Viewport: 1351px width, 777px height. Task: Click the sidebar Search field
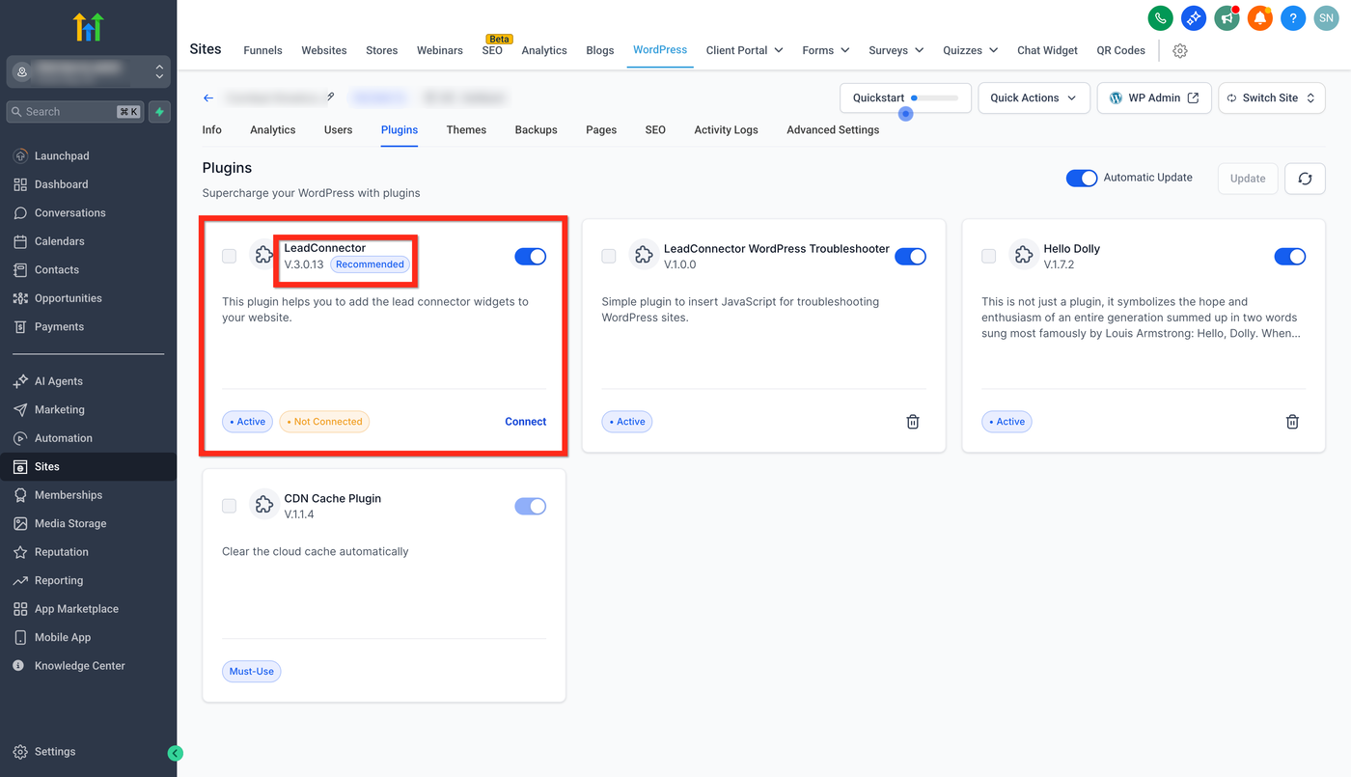75,112
